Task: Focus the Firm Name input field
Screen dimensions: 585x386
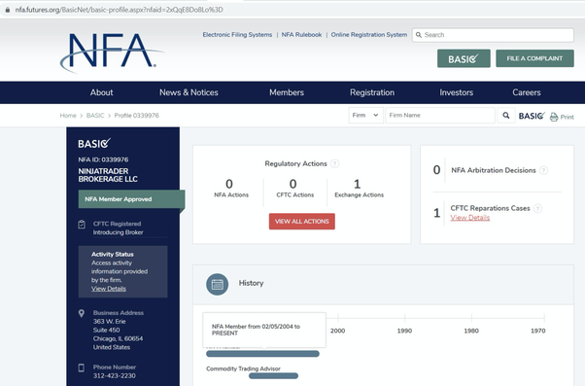Action: click(440, 116)
